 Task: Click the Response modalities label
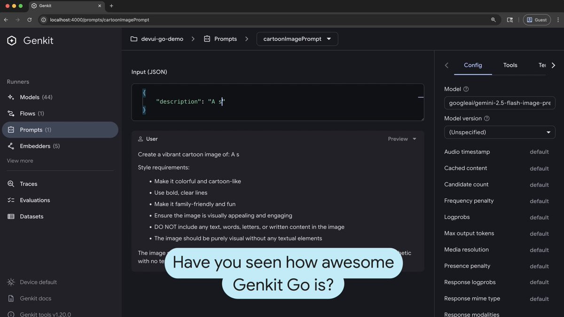coord(472,314)
